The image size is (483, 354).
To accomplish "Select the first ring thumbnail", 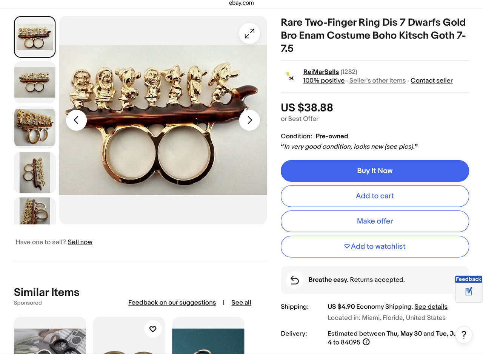I will click(x=35, y=37).
